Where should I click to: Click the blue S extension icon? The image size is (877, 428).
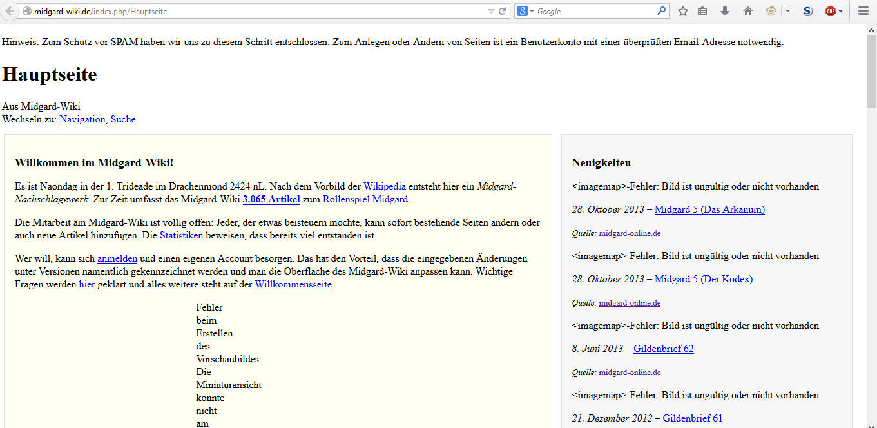tap(808, 11)
